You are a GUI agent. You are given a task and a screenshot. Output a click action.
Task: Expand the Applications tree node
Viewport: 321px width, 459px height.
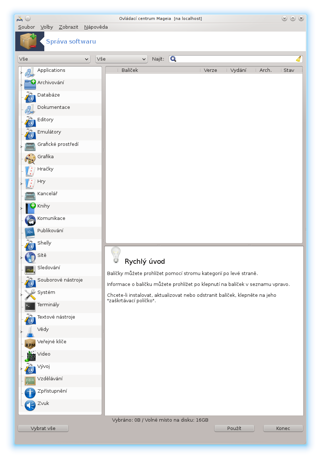[x=21, y=73]
